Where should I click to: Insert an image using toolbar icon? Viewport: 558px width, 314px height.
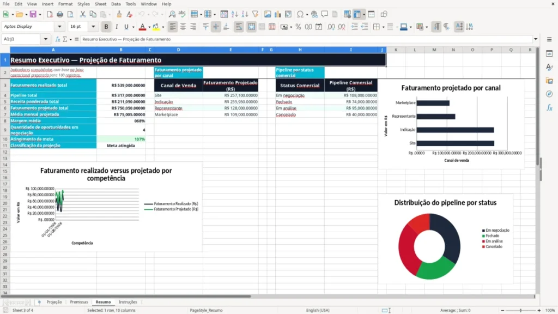[x=268, y=14]
